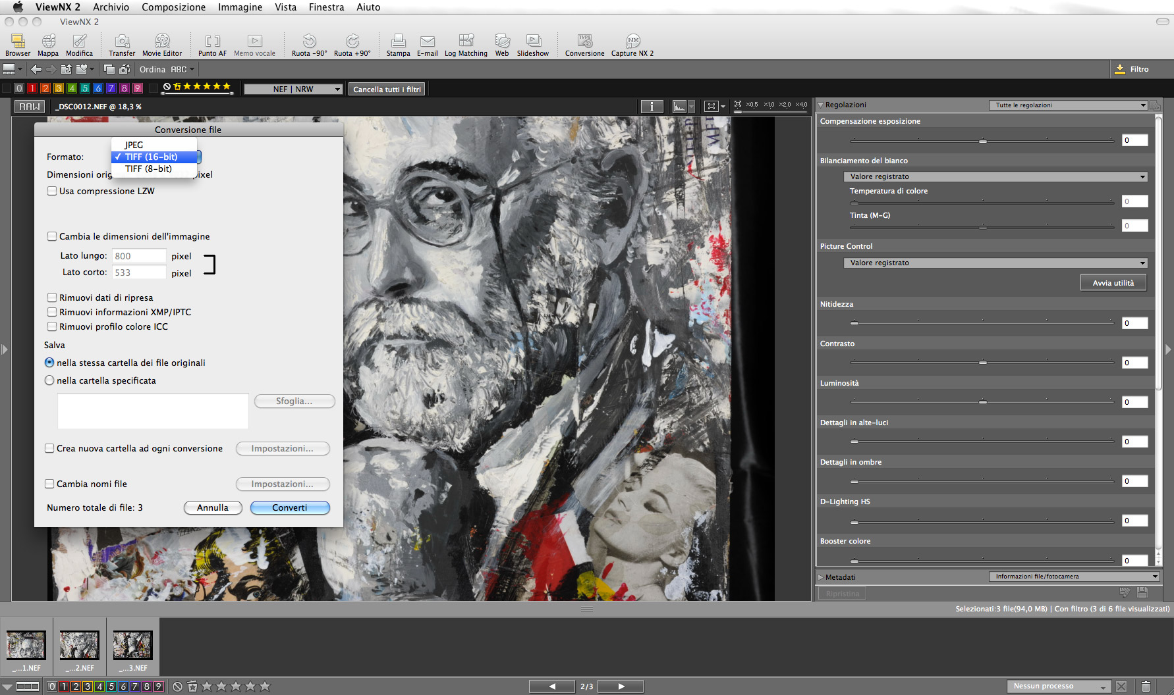Click Annulla to cancel conversion
Screen dimensions: 1174x695
tap(213, 507)
